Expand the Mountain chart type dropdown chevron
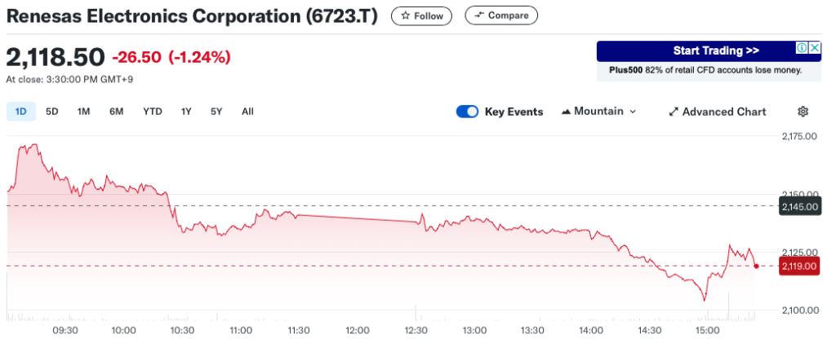 point(633,112)
